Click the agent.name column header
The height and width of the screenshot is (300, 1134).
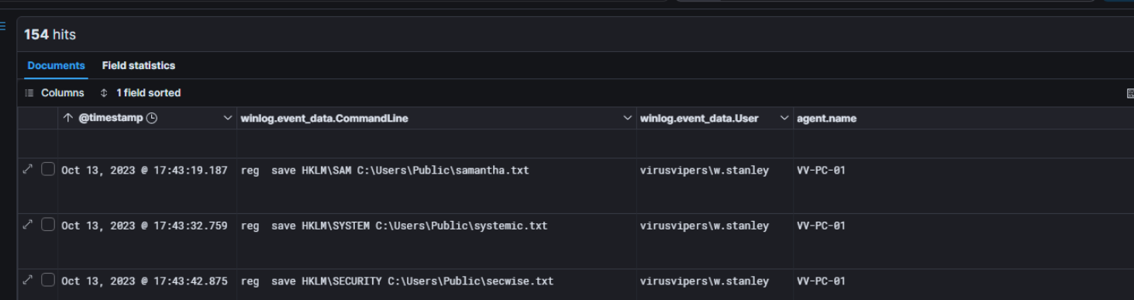click(x=826, y=119)
